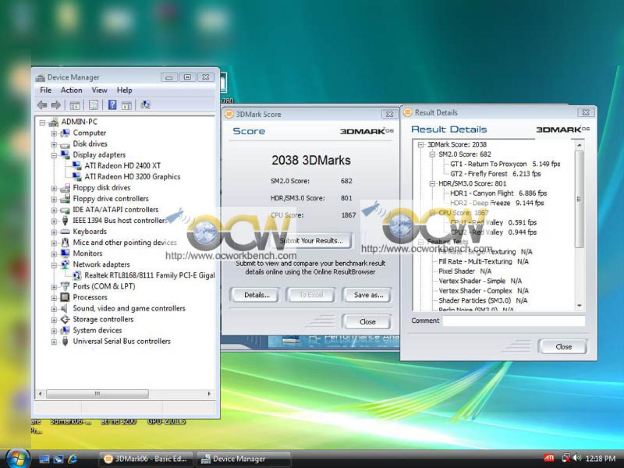Click the Forward arrow in Device Manager toolbar

(x=56, y=105)
